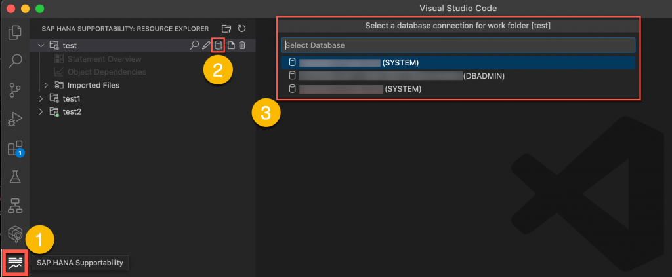Screen dimensions: 672x277
Task: Refresh the Resource Explorer
Action: (241, 29)
